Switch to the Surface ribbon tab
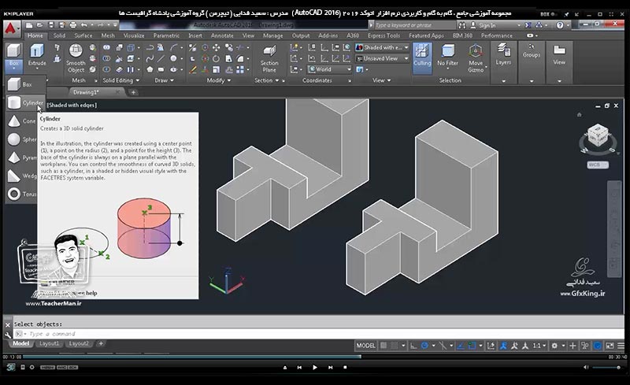This screenshot has width=630, height=385. coord(83,35)
